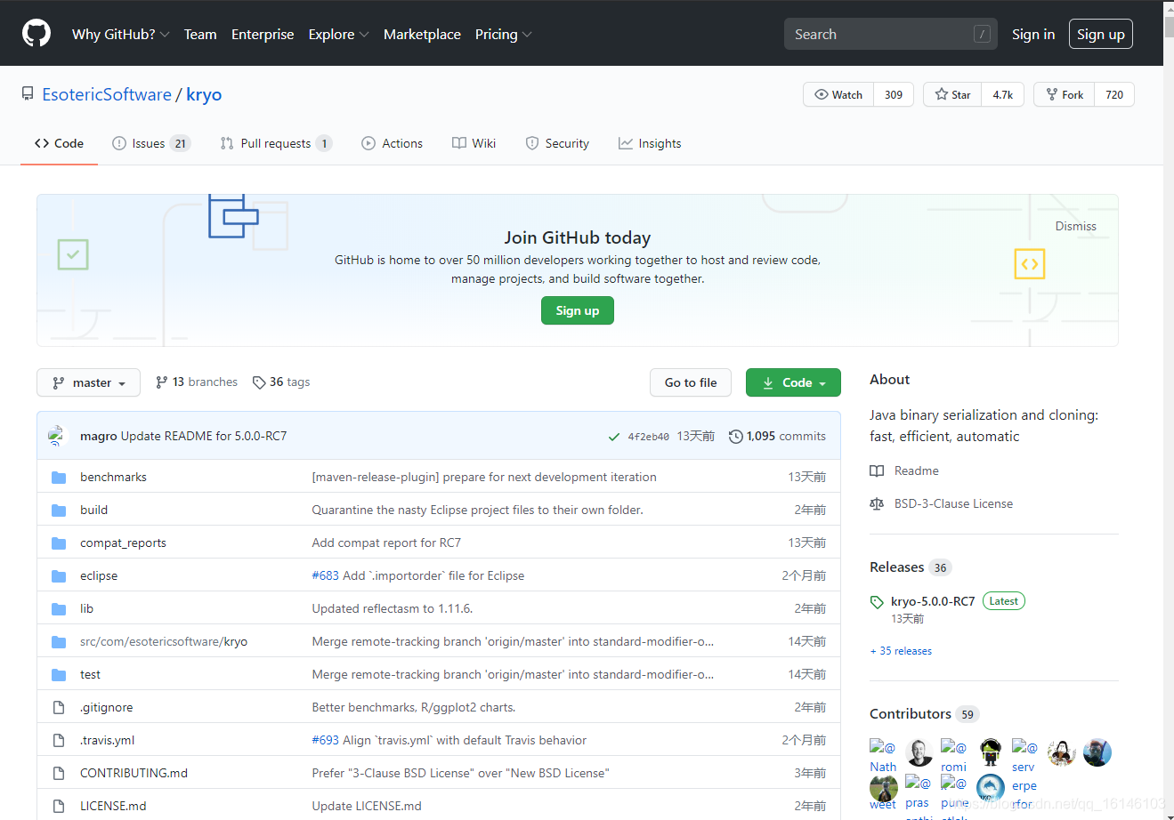Select the lib folder icon
Screen dimensions: 1174x820
click(59, 609)
